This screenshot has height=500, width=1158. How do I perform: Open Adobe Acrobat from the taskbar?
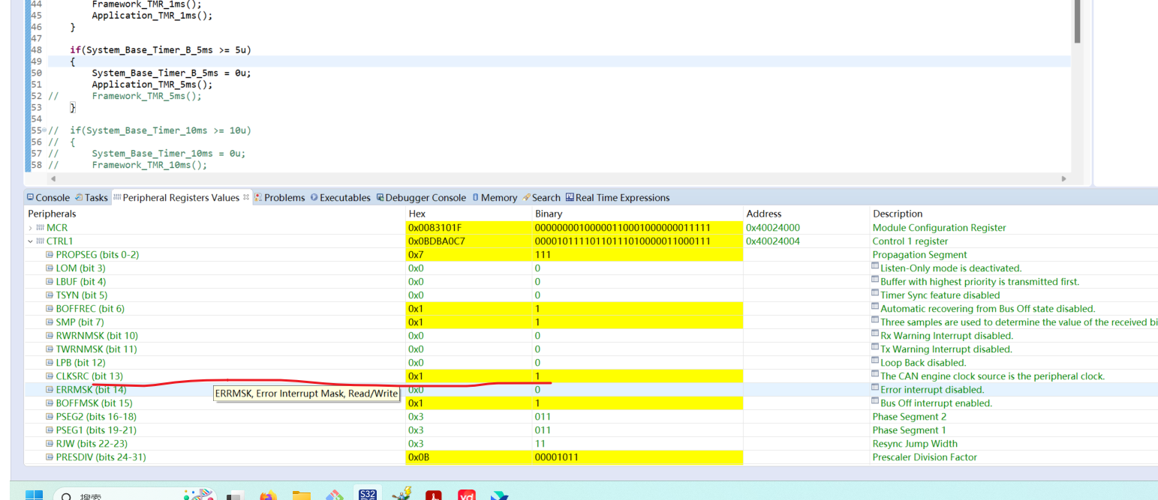(x=434, y=495)
